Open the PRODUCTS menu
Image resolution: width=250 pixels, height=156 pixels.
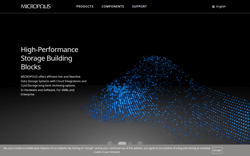pyautogui.click(x=85, y=7)
